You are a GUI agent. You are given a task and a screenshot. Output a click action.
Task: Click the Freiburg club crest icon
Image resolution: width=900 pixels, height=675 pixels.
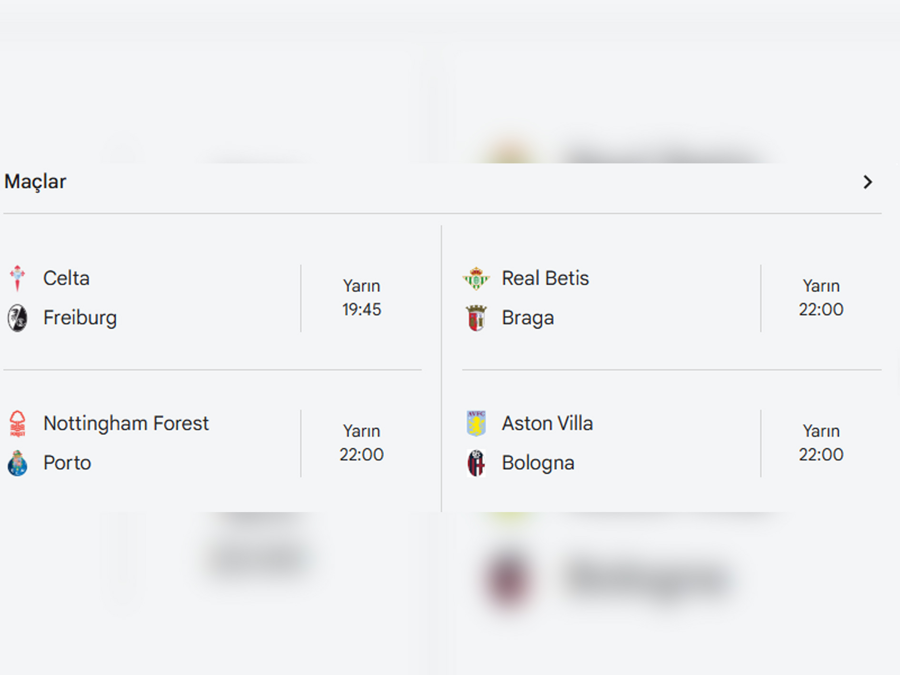(x=18, y=318)
